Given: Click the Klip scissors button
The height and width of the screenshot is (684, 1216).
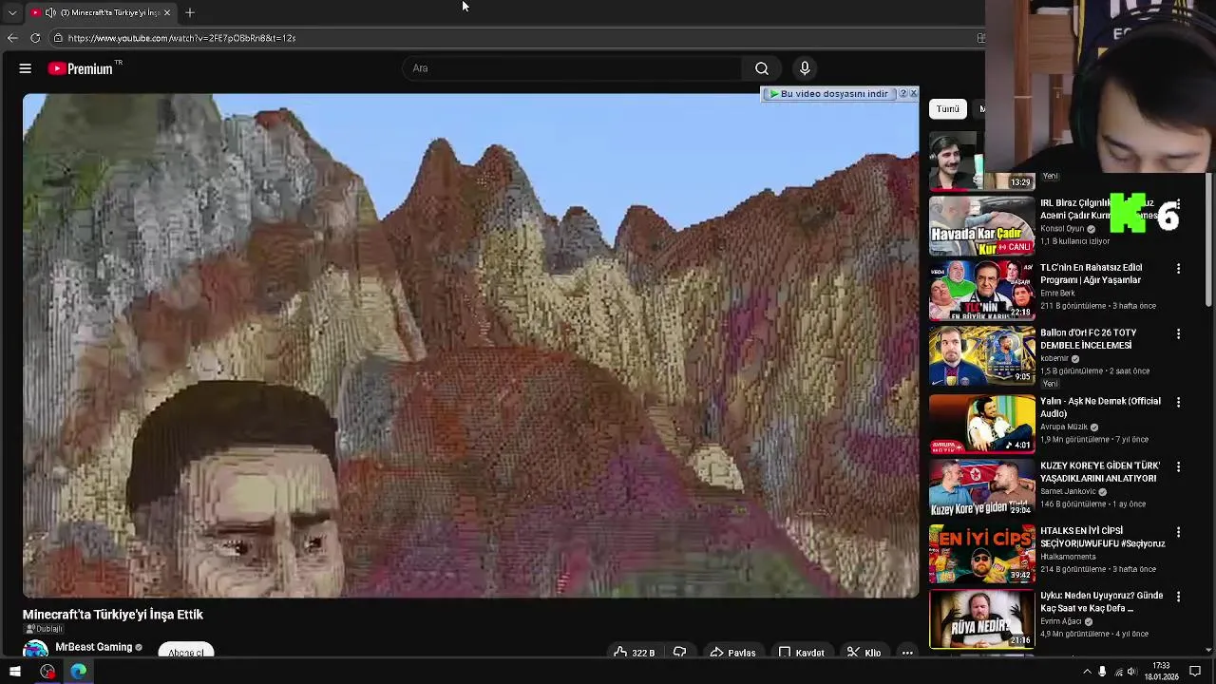Looking at the screenshot, I should 864,653.
